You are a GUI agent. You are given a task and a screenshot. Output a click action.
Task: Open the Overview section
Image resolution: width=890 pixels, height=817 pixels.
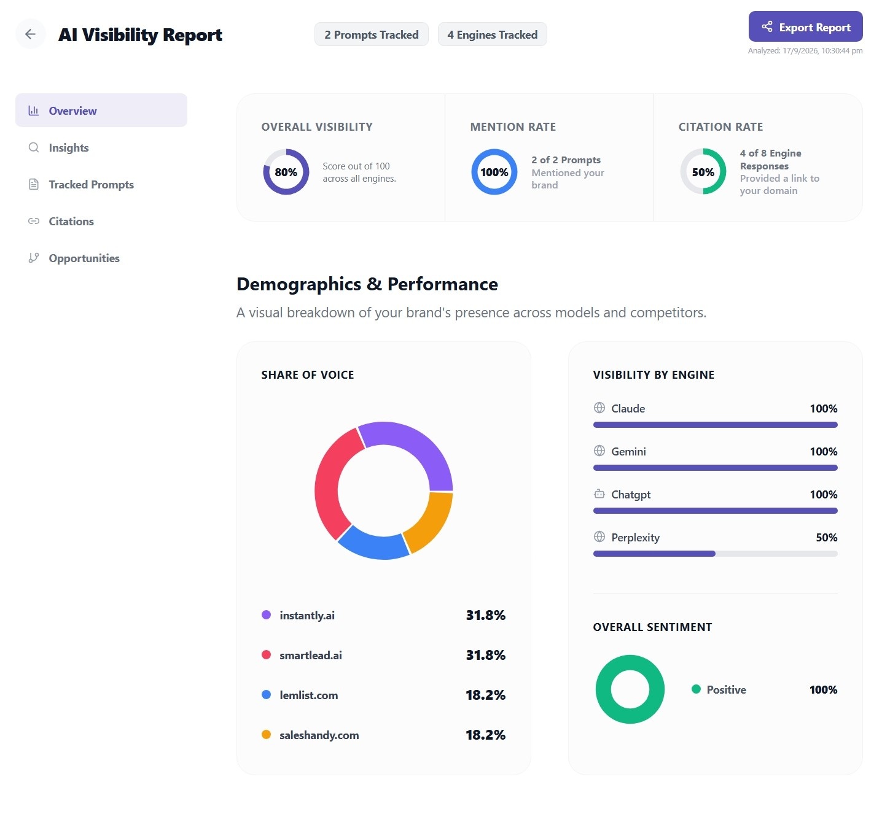coord(101,110)
